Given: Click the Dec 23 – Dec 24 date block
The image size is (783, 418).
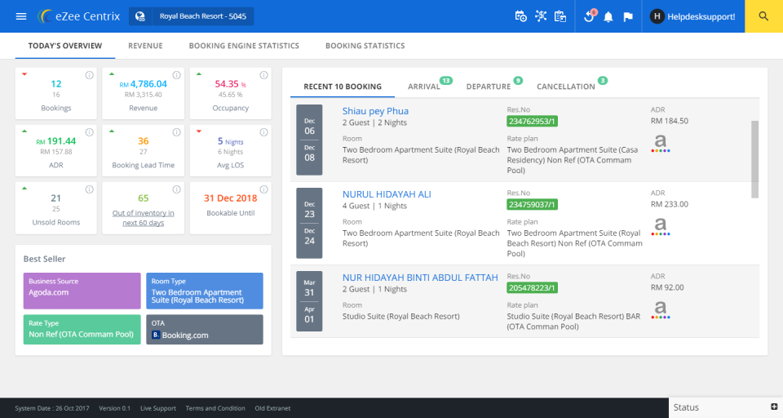Looking at the screenshot, I should coord(310,223).
